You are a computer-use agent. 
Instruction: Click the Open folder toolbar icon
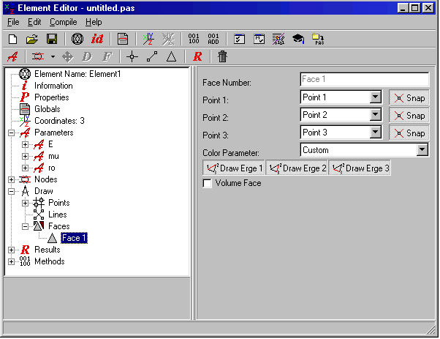click(32, 38)
